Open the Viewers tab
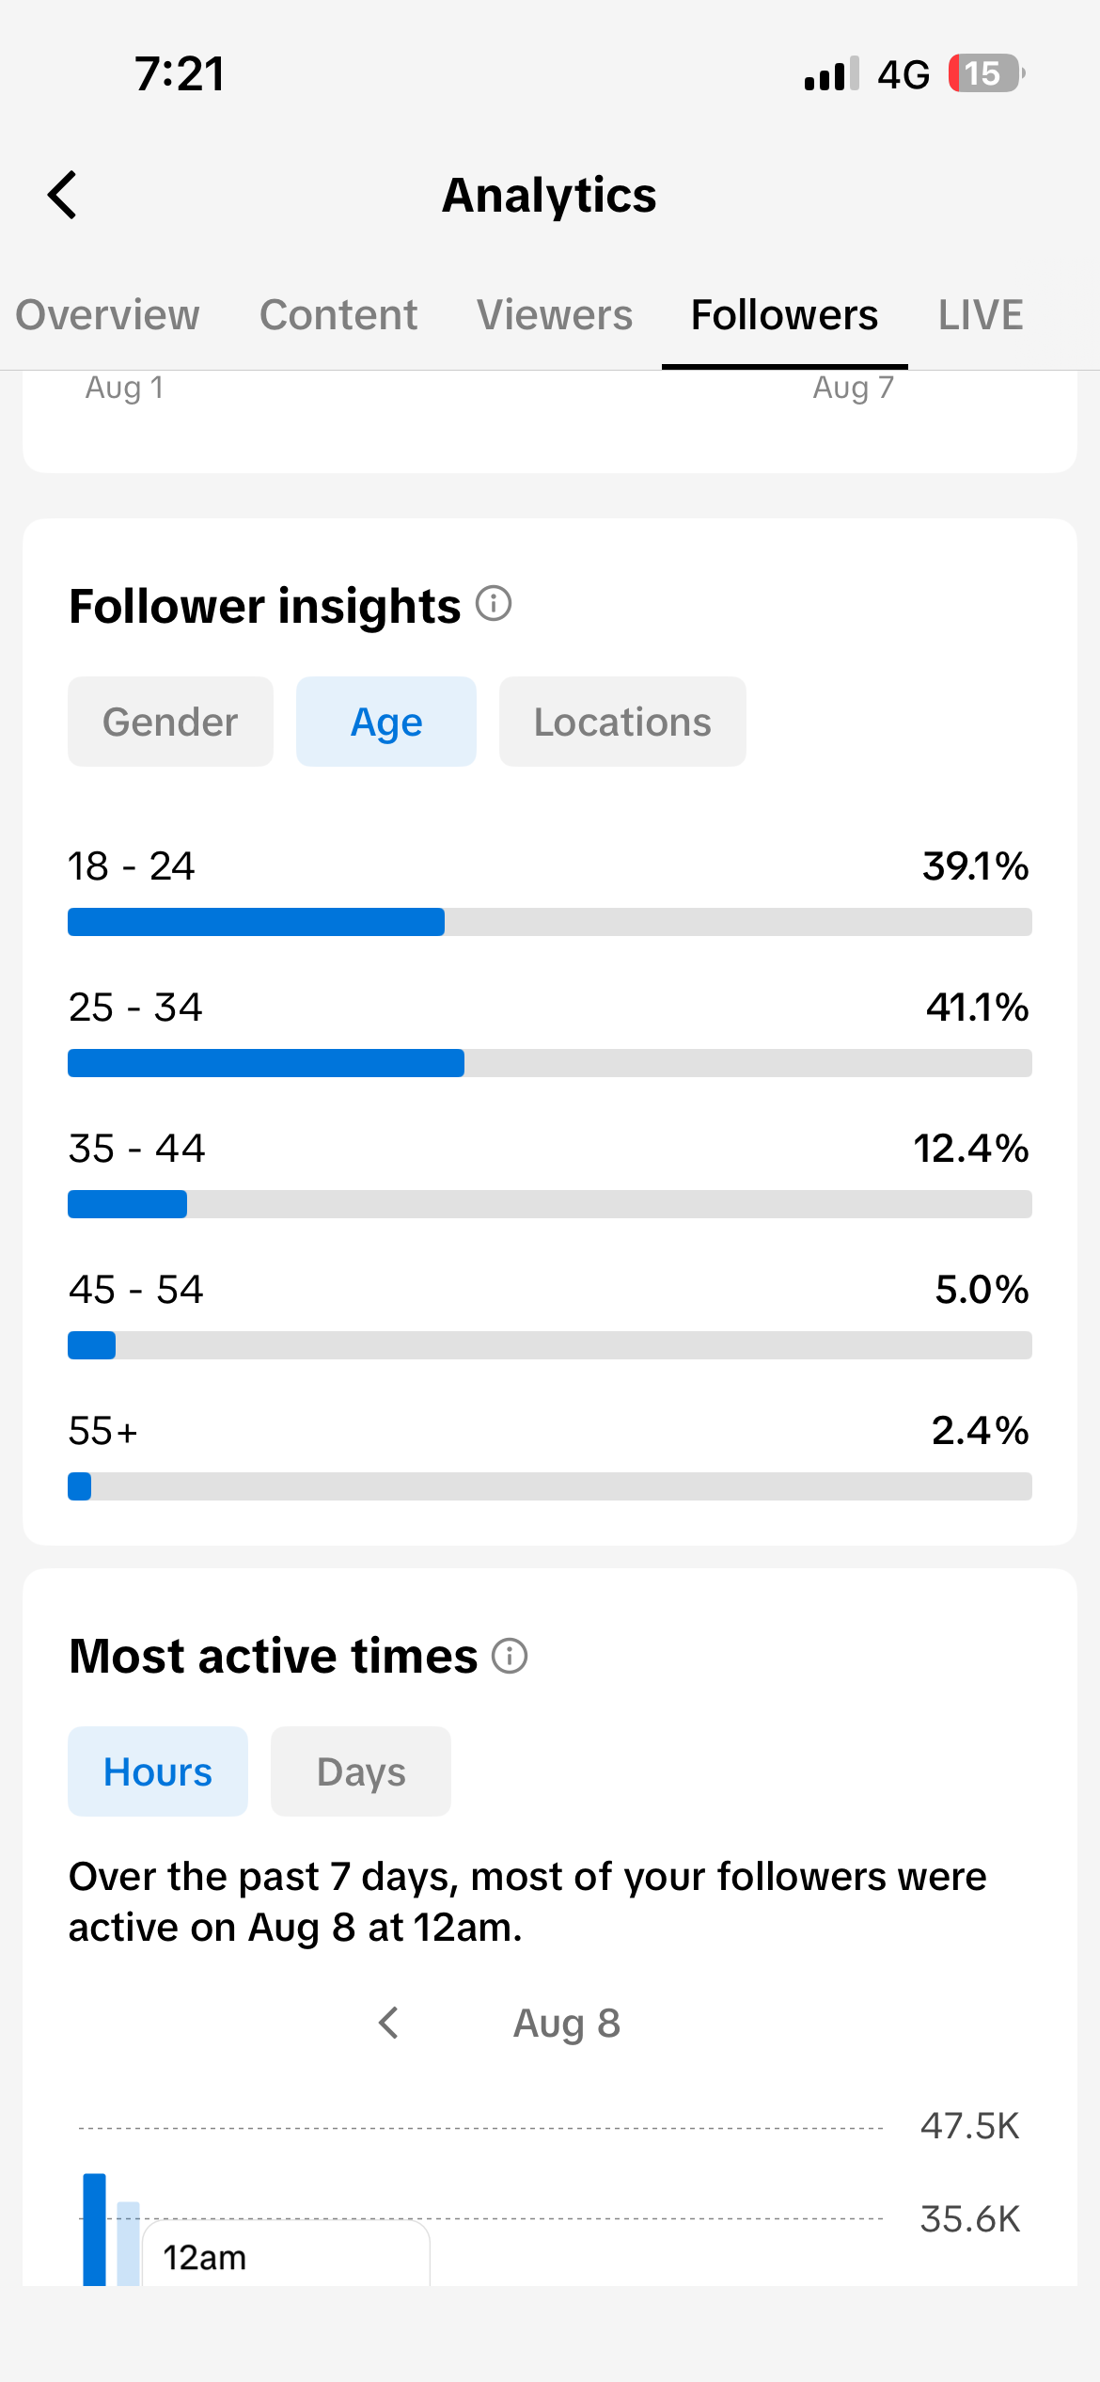This screenshot has width=1100, height=2382. 555,314
